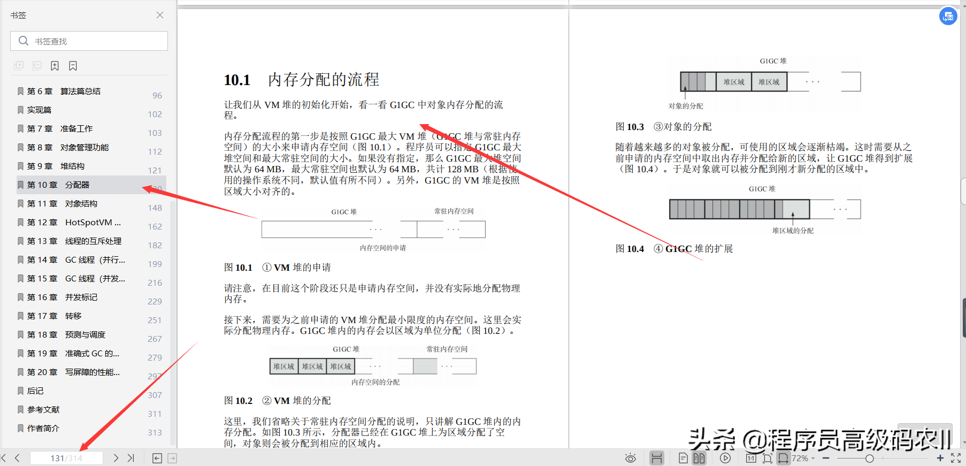The height and width of the screenshot is (466, 966).
Task: Open bookmark 第 20 章 写屏障的性能
Action: tap(74, 372)
